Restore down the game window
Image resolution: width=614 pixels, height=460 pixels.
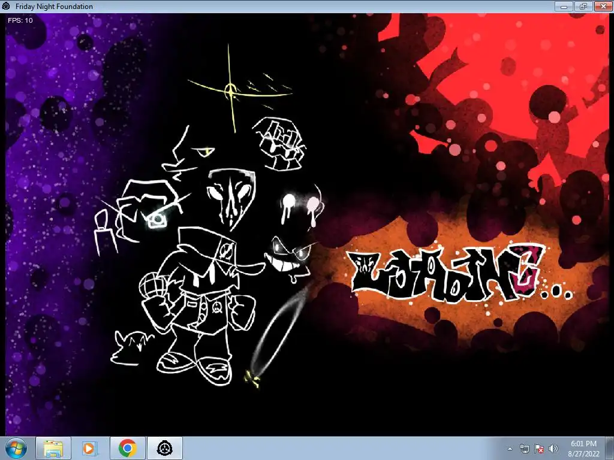pyautogui.click(x=583, y=6)
